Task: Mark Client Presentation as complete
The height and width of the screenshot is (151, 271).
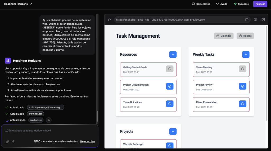Action: [x=242, y=104]
